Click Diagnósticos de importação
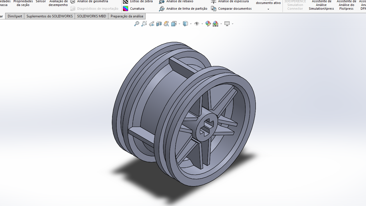Image resolution: width=366 pixels, height=206 pixels. click(x=94, y=9)
